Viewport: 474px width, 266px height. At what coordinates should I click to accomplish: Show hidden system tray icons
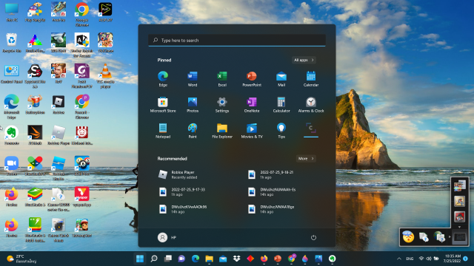point(399,259)
